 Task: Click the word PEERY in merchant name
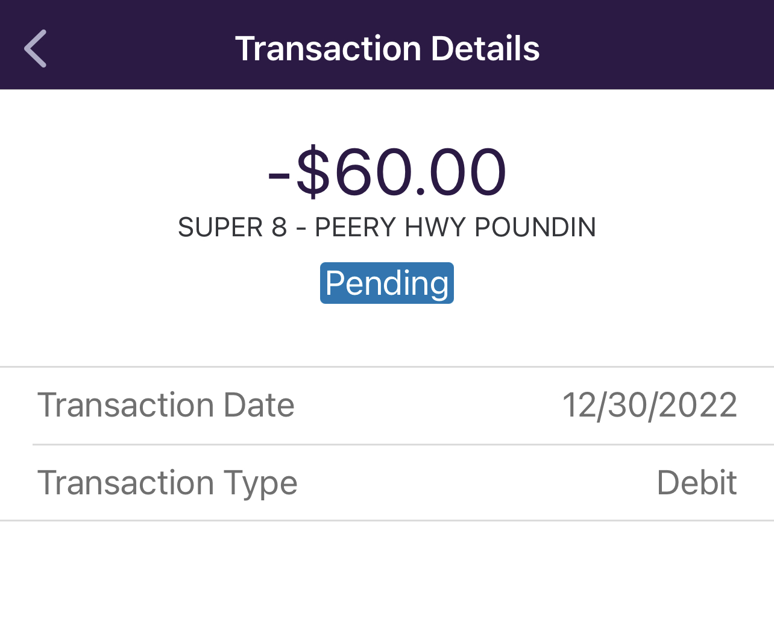355,228
